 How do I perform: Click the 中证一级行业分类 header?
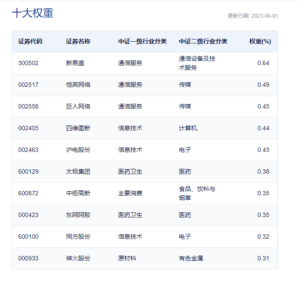[142, 41]
